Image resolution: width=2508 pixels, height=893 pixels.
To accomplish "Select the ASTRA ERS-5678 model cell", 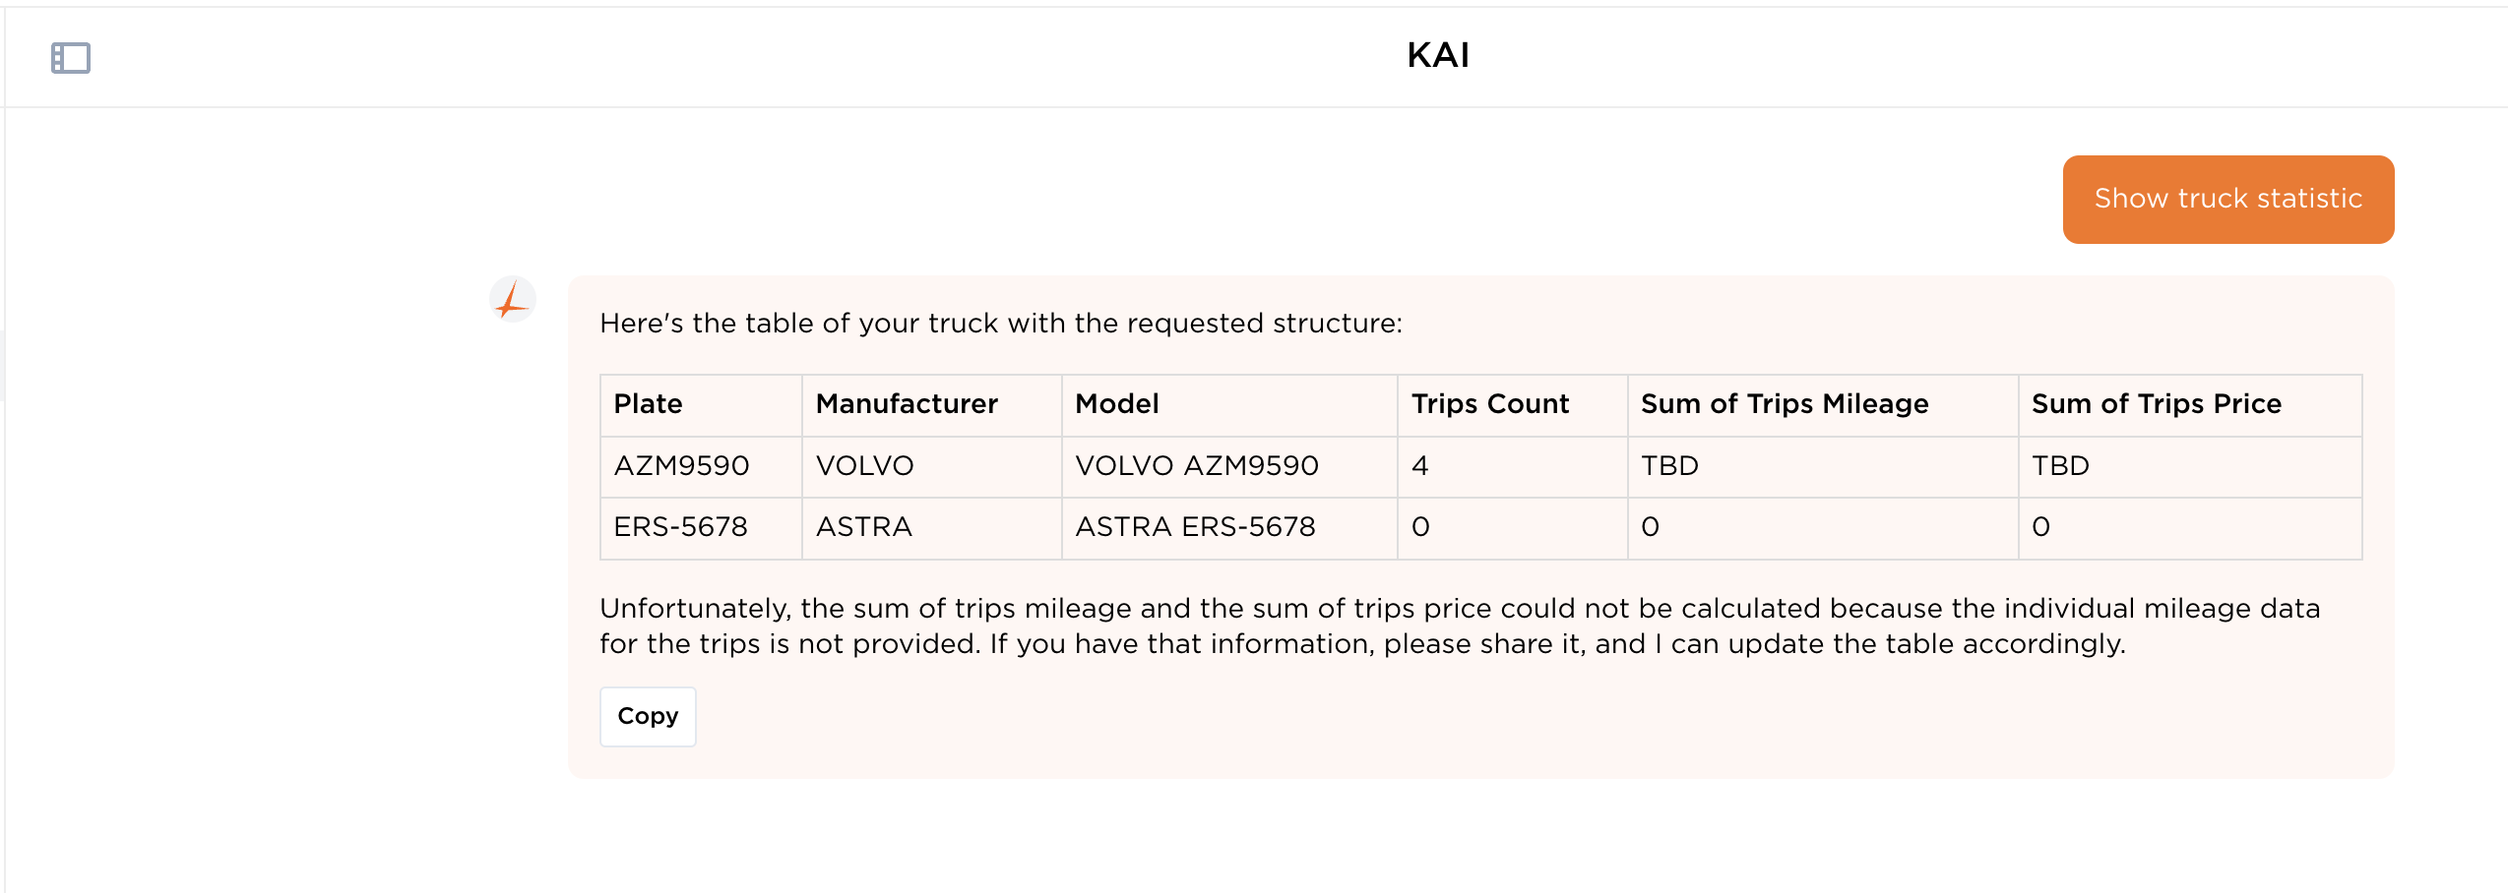I will (x=1194, y=527).
